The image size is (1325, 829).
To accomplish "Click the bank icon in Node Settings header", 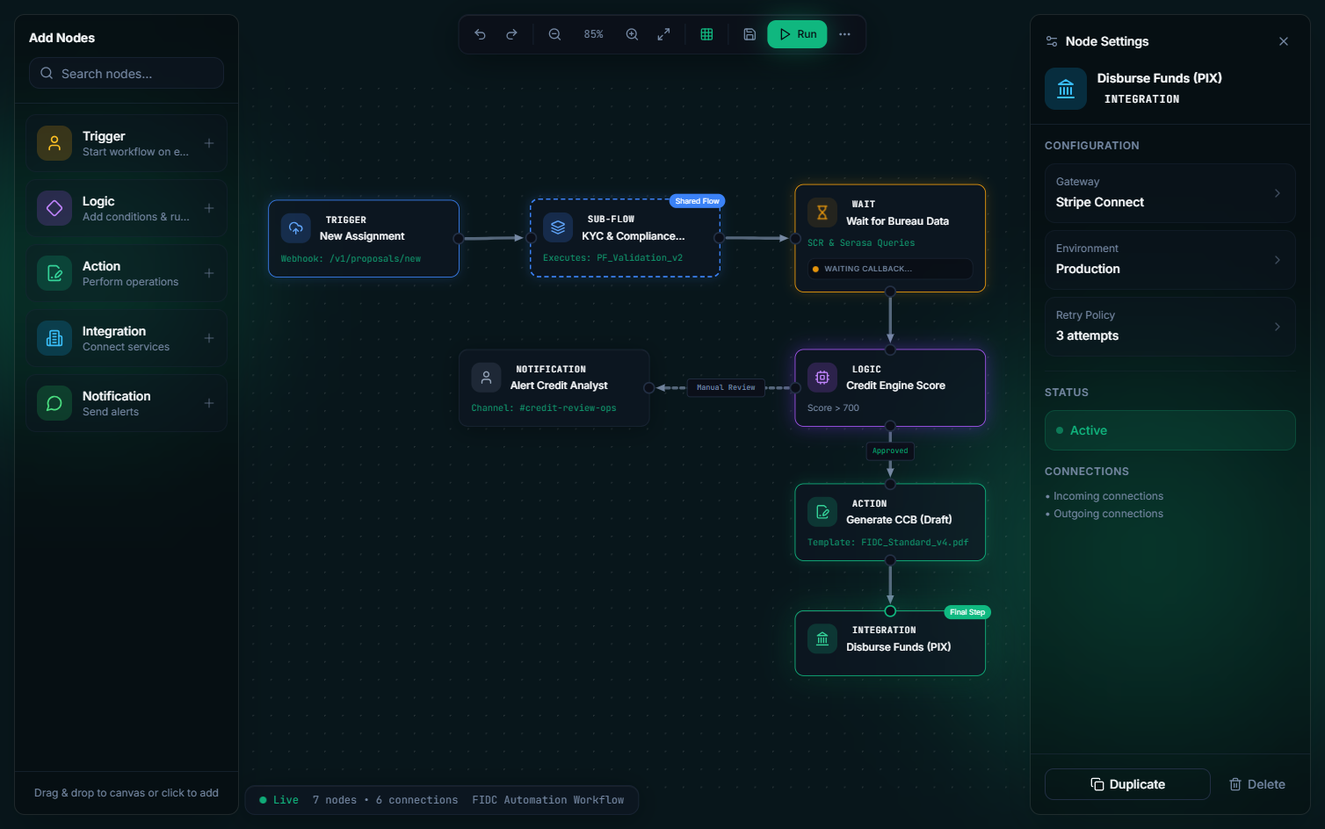I will tap(1066, 89).
